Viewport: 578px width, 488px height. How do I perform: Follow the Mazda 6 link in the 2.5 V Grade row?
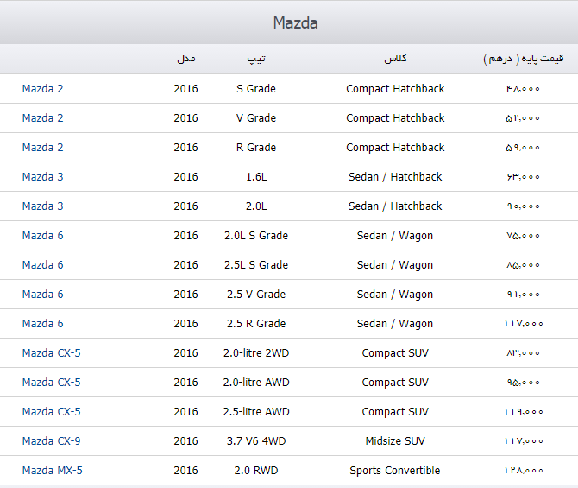tap(43, 295)
